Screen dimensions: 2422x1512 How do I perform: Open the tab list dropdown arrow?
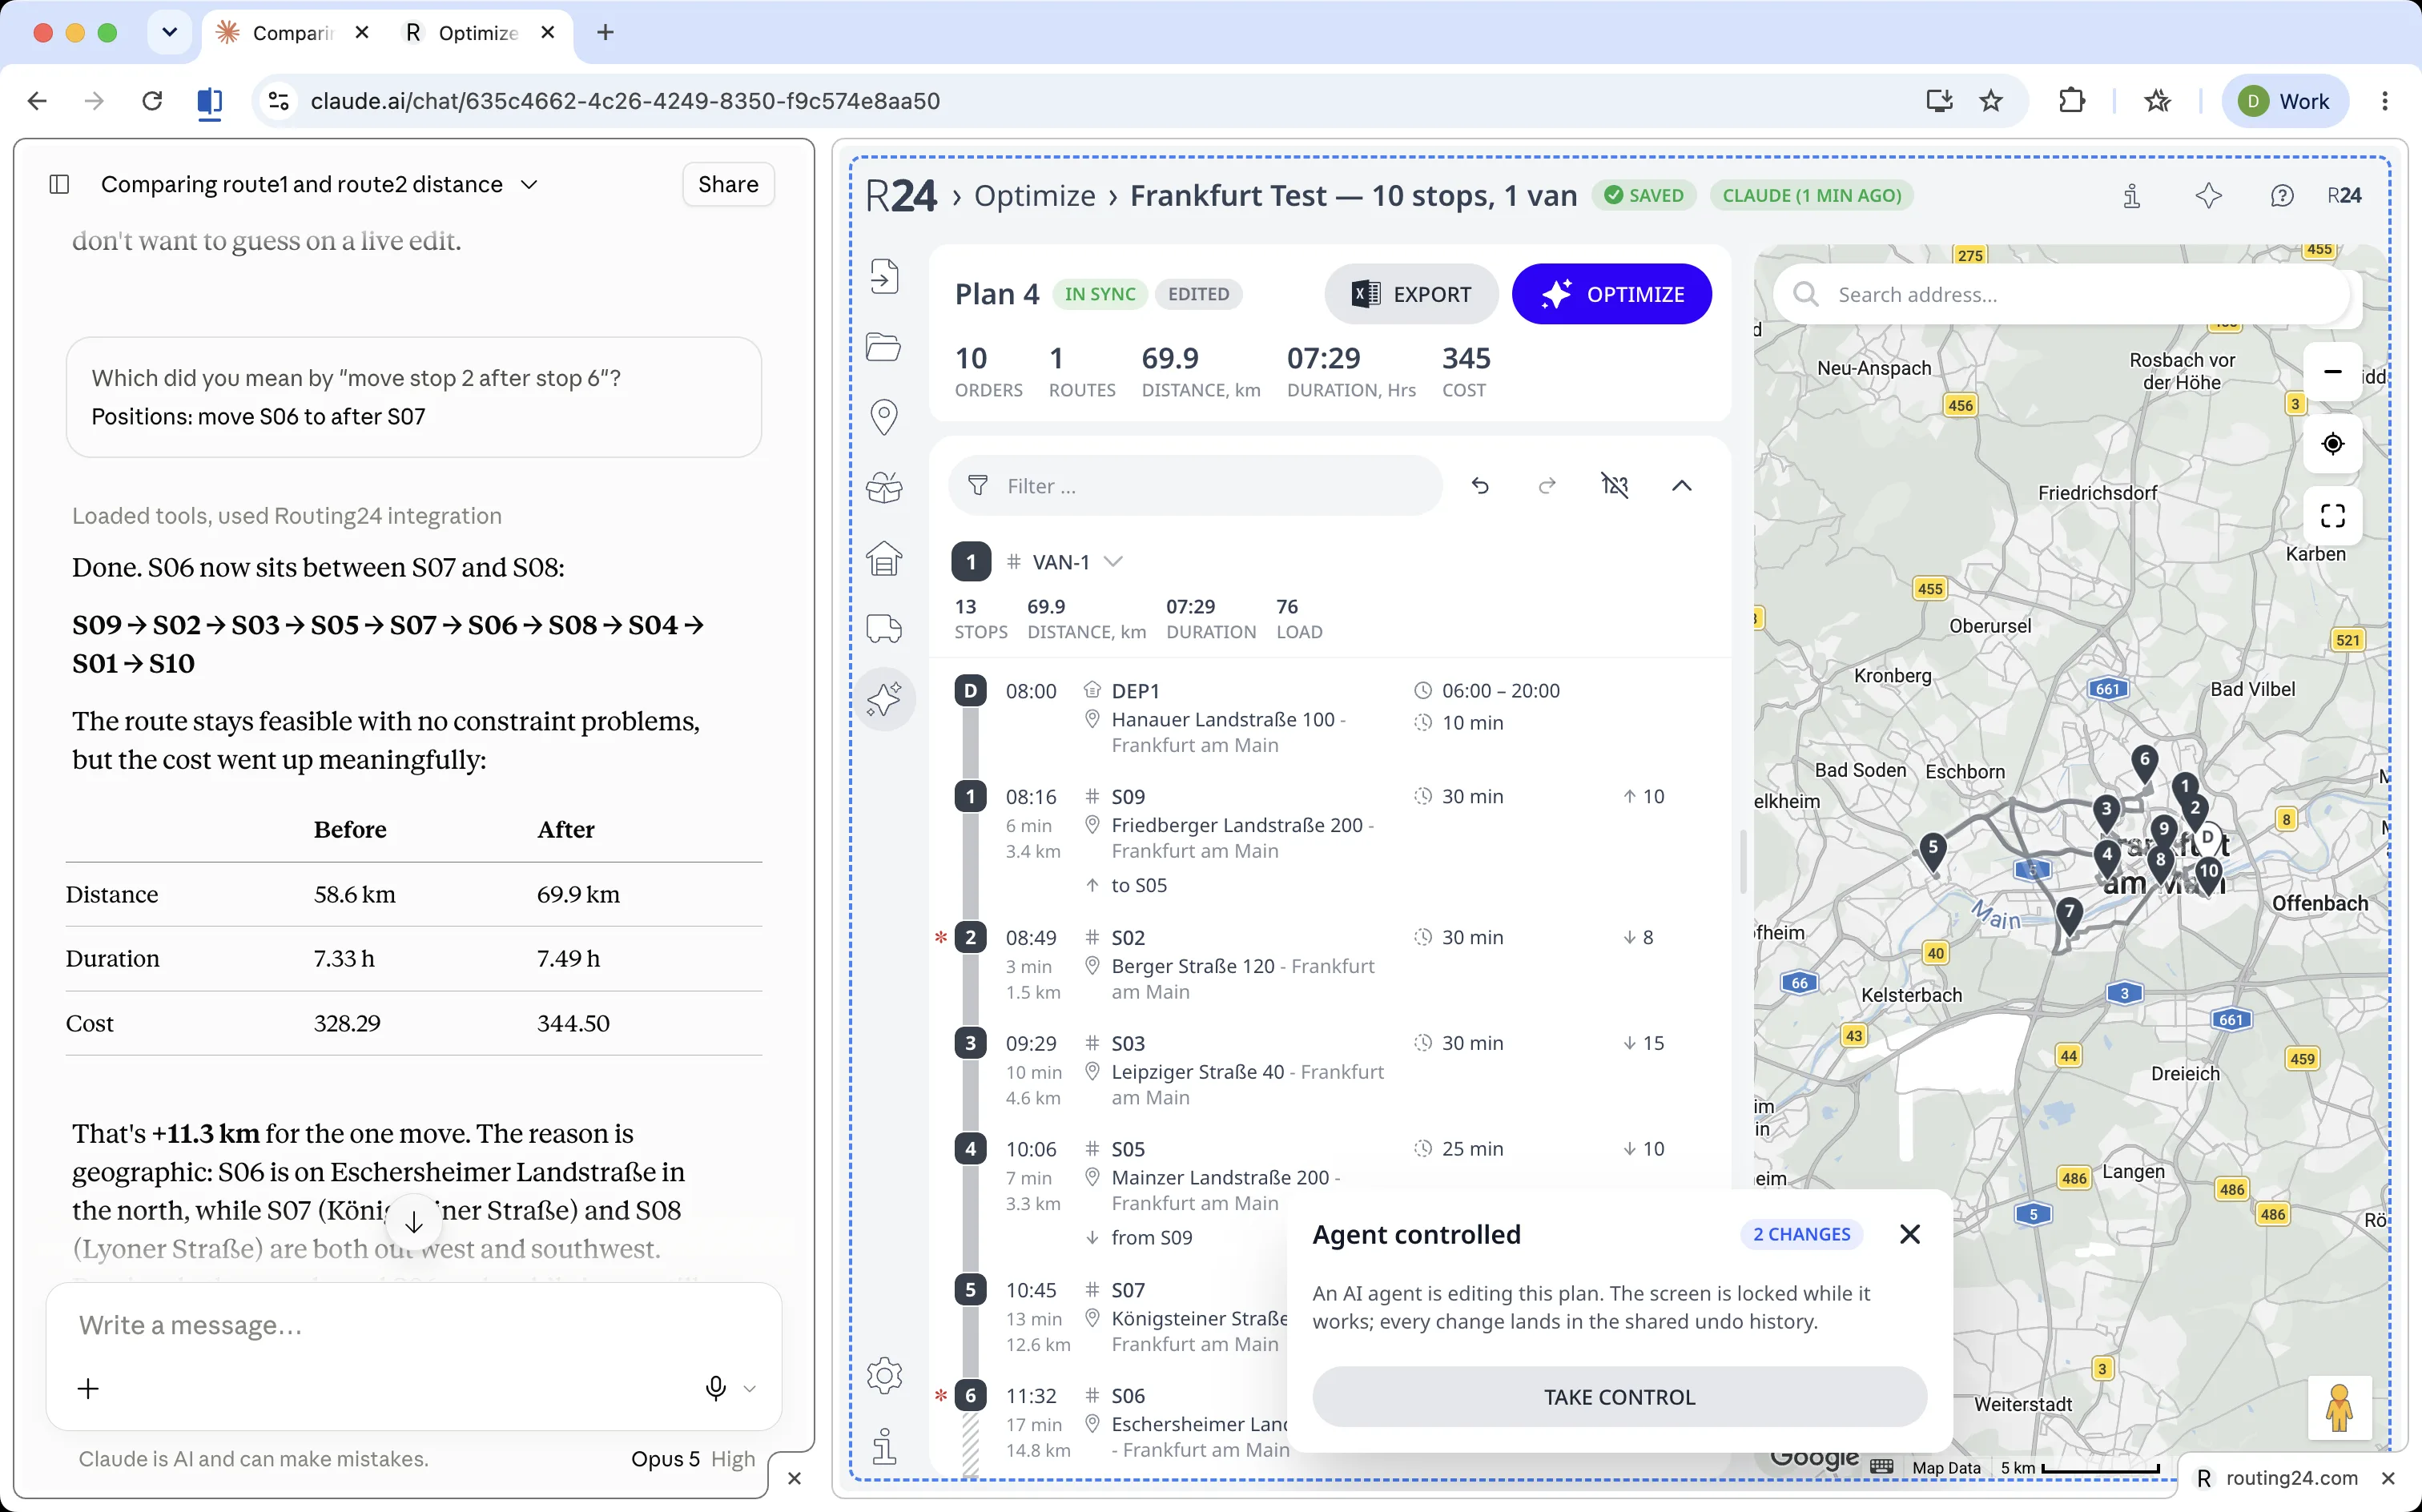pos(169,33)
